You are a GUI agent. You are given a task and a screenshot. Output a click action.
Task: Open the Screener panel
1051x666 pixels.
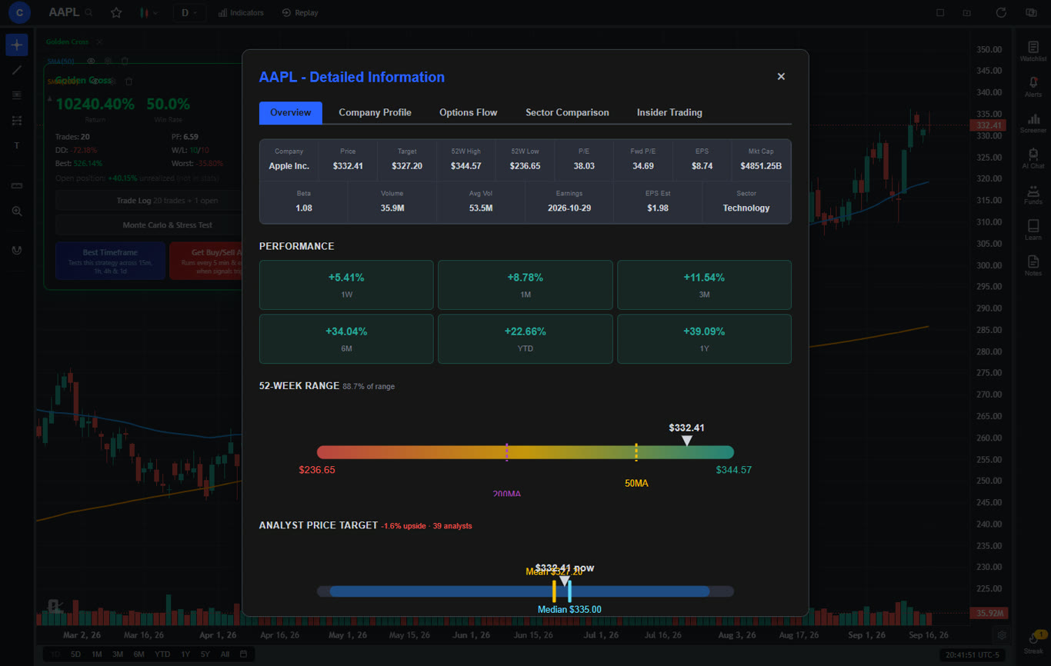tap(1033, 123)
